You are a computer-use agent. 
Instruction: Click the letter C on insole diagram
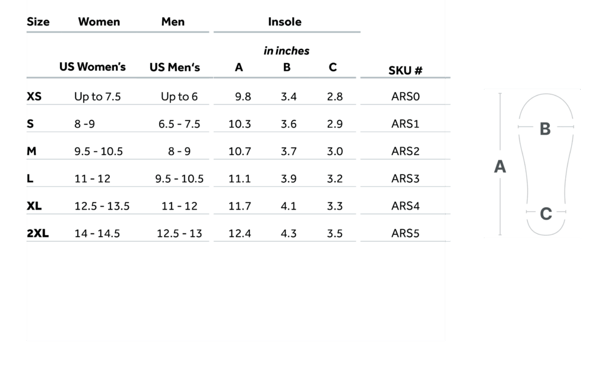546,214
